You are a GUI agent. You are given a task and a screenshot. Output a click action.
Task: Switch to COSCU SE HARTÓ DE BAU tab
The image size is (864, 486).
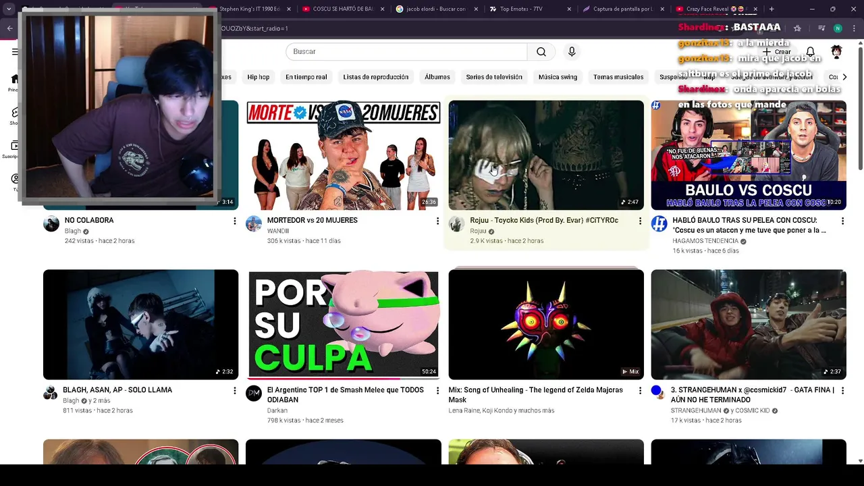click(343, 9)
